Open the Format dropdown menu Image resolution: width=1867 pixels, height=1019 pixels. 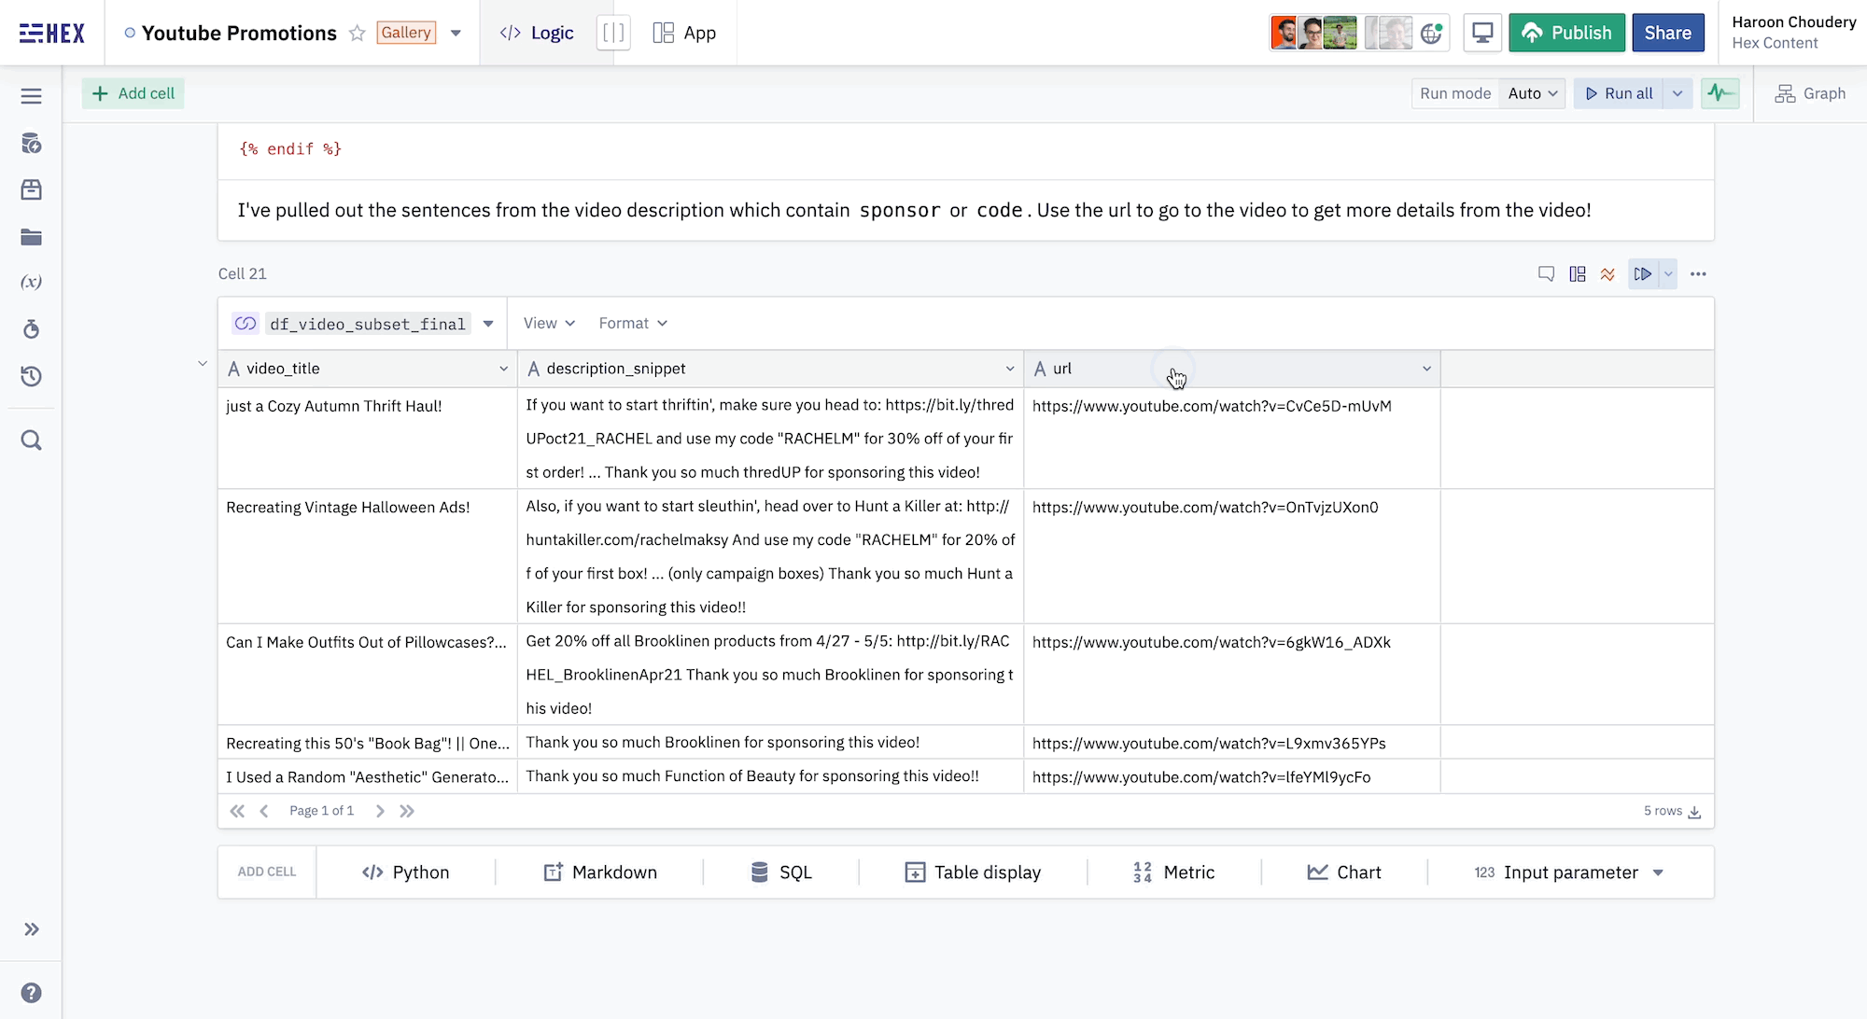633,323
